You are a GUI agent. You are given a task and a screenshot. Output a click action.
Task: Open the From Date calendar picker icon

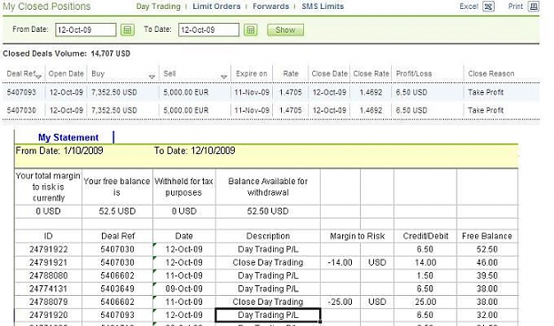[x=128, y=30]
